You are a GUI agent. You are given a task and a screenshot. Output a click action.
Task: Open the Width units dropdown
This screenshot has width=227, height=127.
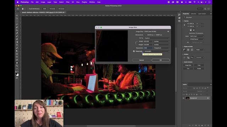(x=162, y=41)
